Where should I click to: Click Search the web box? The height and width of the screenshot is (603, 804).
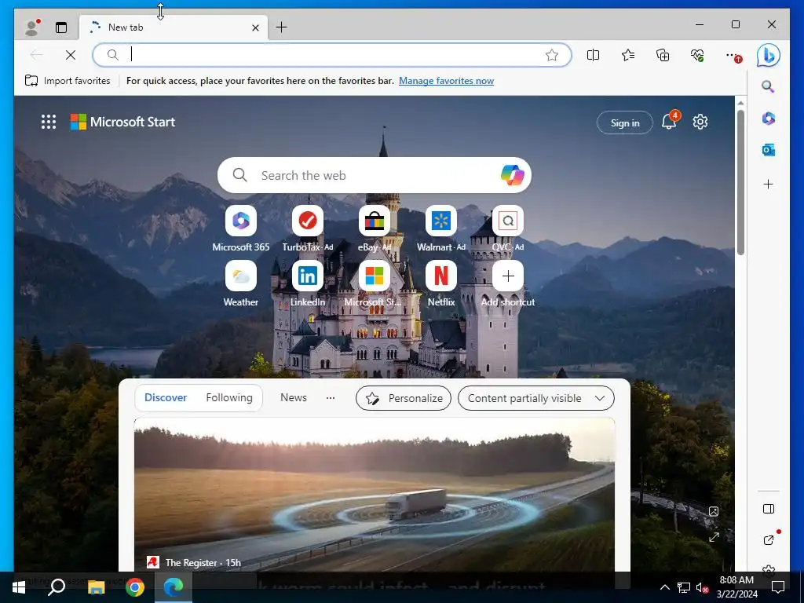[375, 175]
